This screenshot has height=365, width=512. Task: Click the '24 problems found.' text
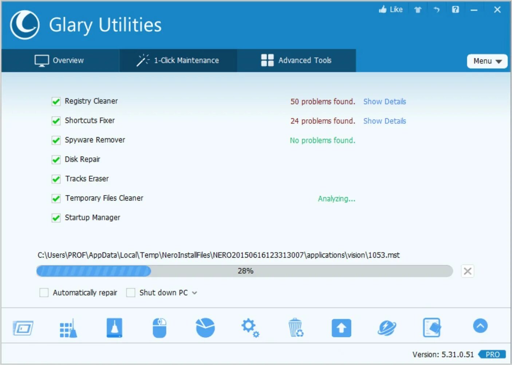[323, 121]
